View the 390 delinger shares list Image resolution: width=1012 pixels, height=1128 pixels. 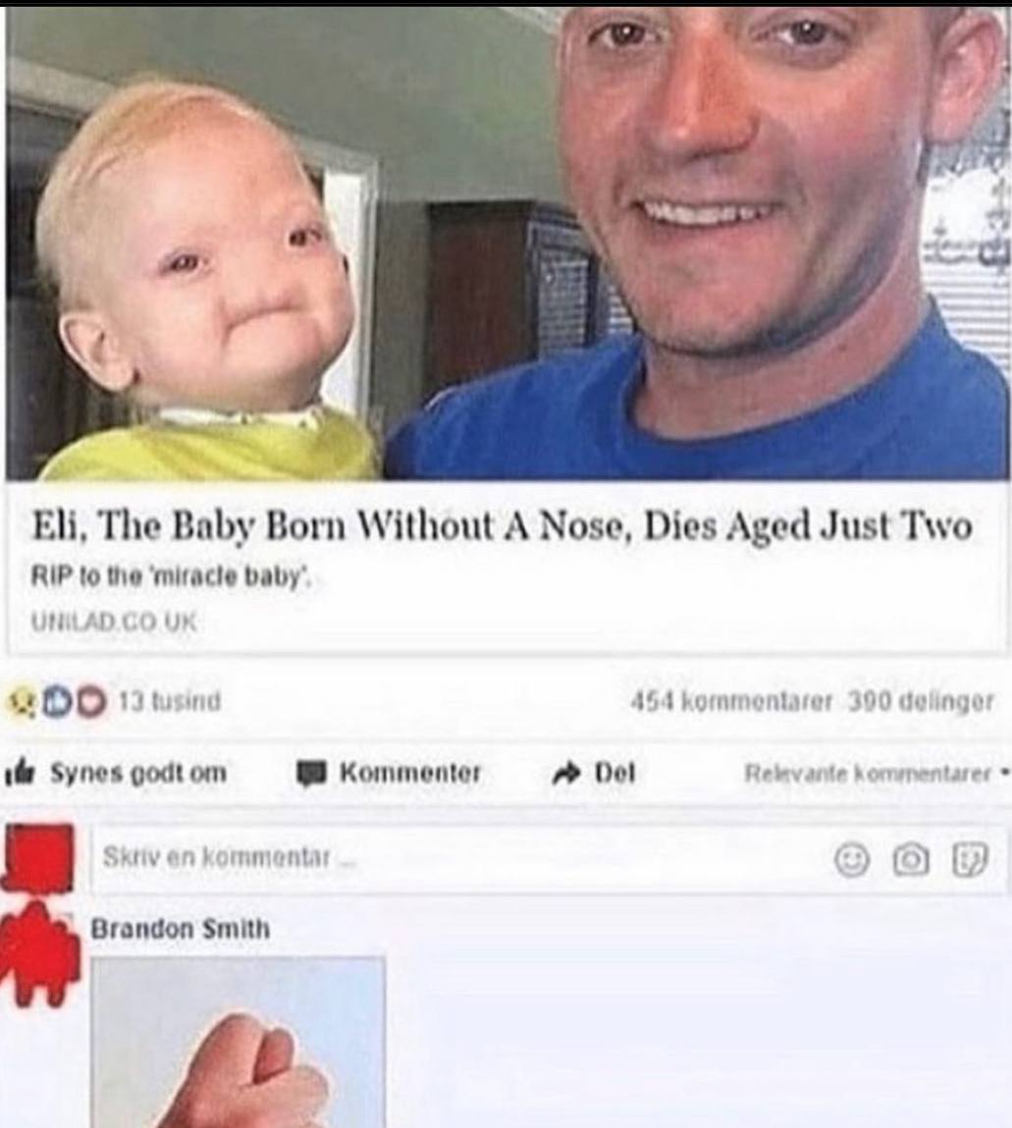pyautogui.click(x=922, y=701)
